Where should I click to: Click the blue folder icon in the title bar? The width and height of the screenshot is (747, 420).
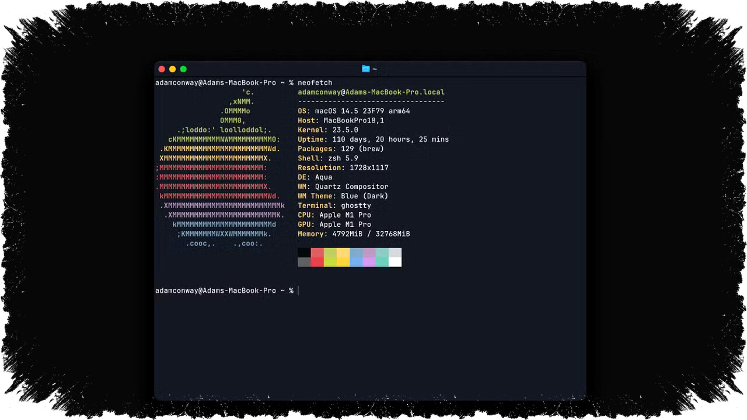366,68
